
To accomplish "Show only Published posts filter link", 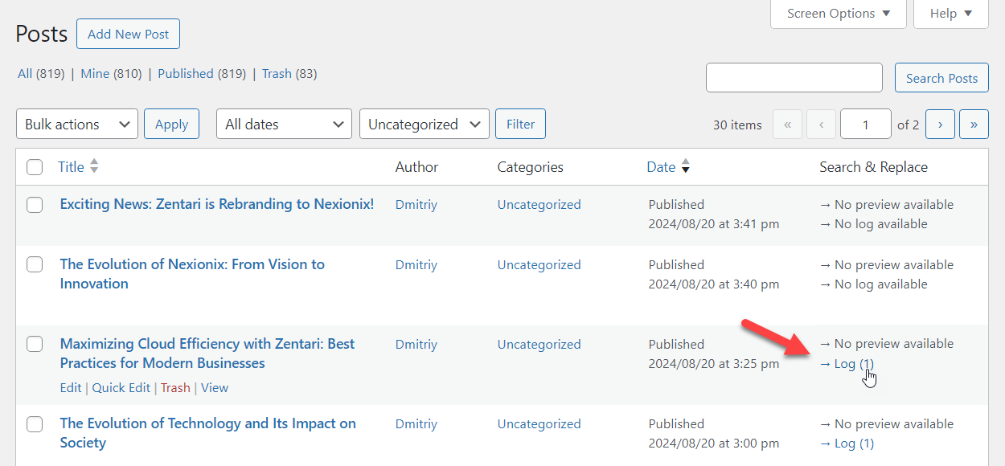I will click(185, 73).
